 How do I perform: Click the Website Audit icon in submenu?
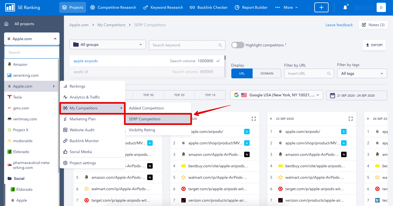click(x=65, y=130)
